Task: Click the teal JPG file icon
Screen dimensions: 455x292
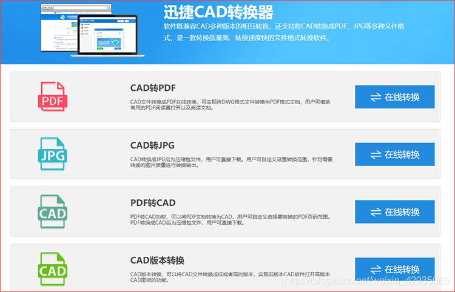Action: [x=53, y=153]
